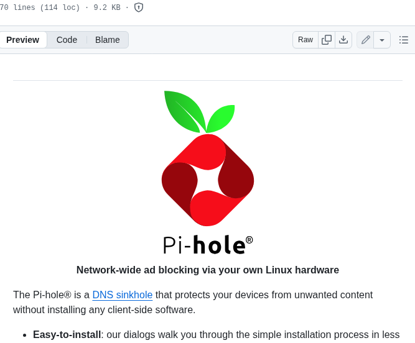Download the raw file icon
415x343 pixels.
(343, 40)
